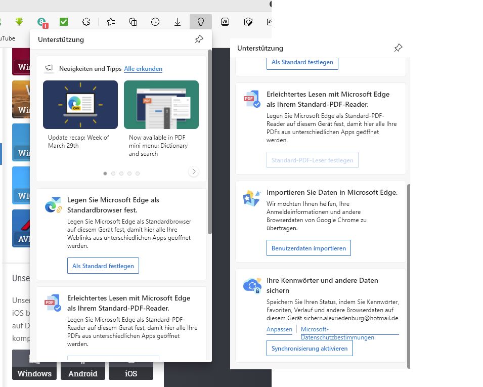483x387 pixels.
Task: Open the 'Anpassen' link
Action: click(279, 329)
